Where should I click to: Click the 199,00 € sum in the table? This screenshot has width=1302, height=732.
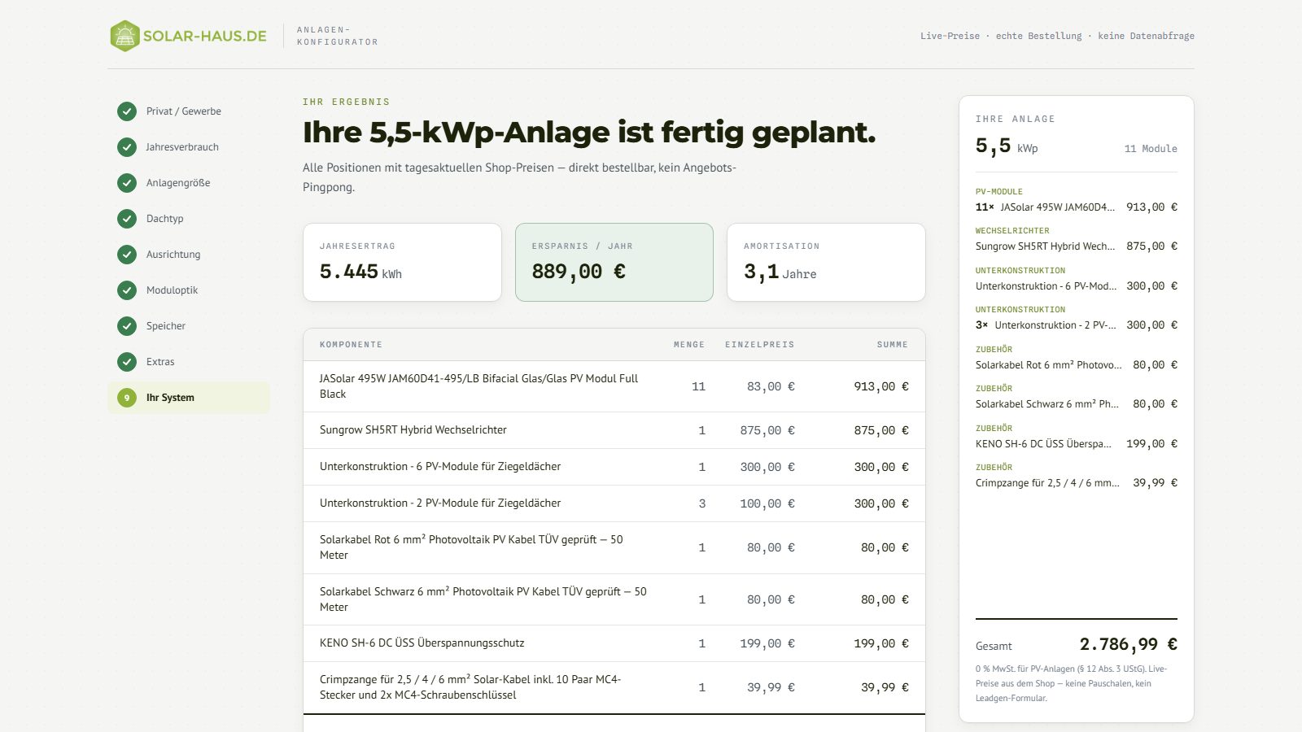point(881,643)
